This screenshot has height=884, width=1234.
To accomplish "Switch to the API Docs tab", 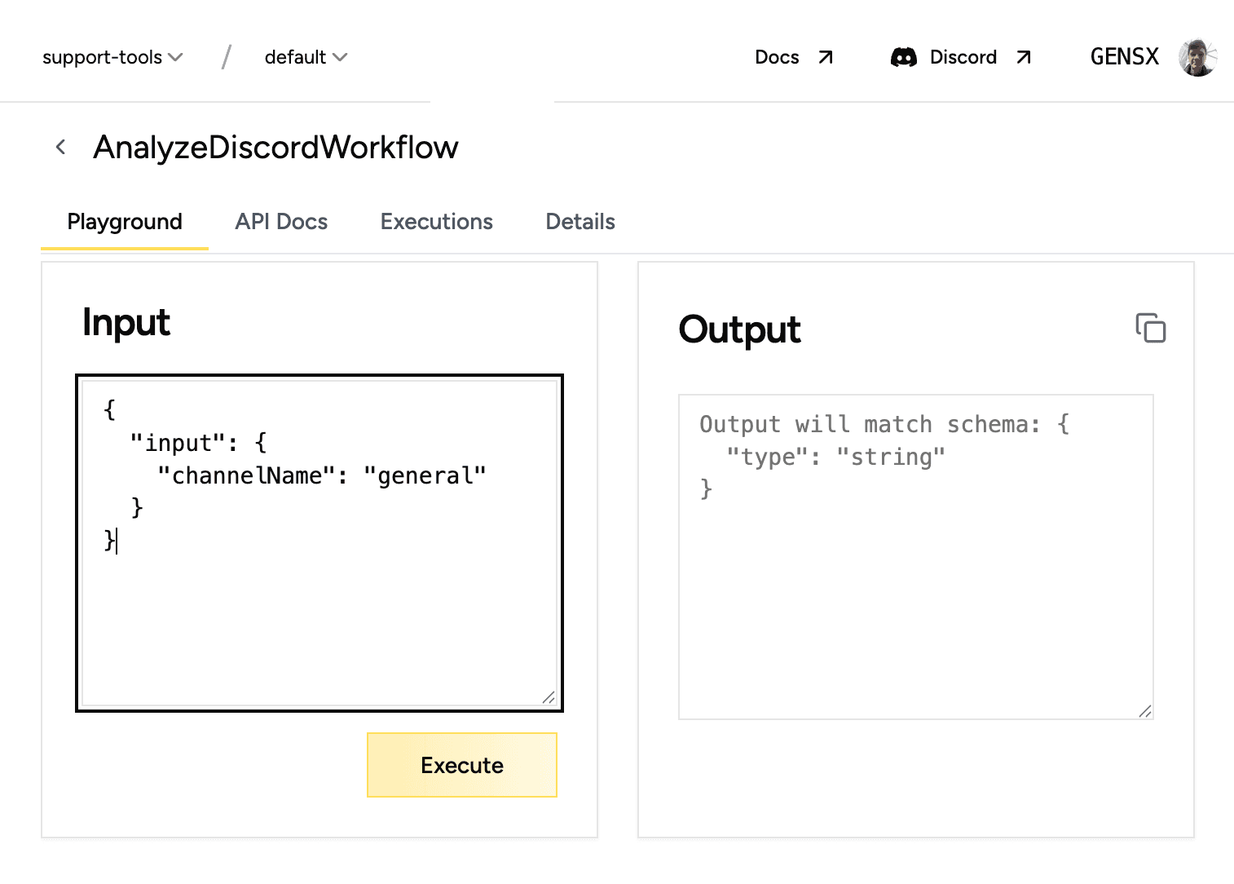I will click(280, 221).
